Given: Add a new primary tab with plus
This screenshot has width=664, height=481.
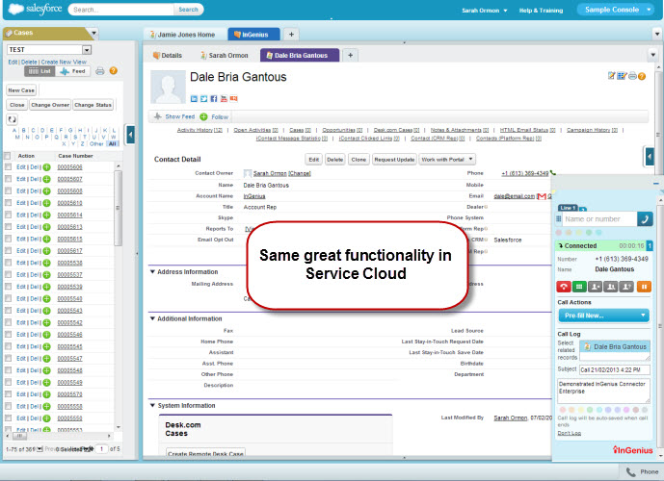Looking at the screenshot, I should 291,35.
